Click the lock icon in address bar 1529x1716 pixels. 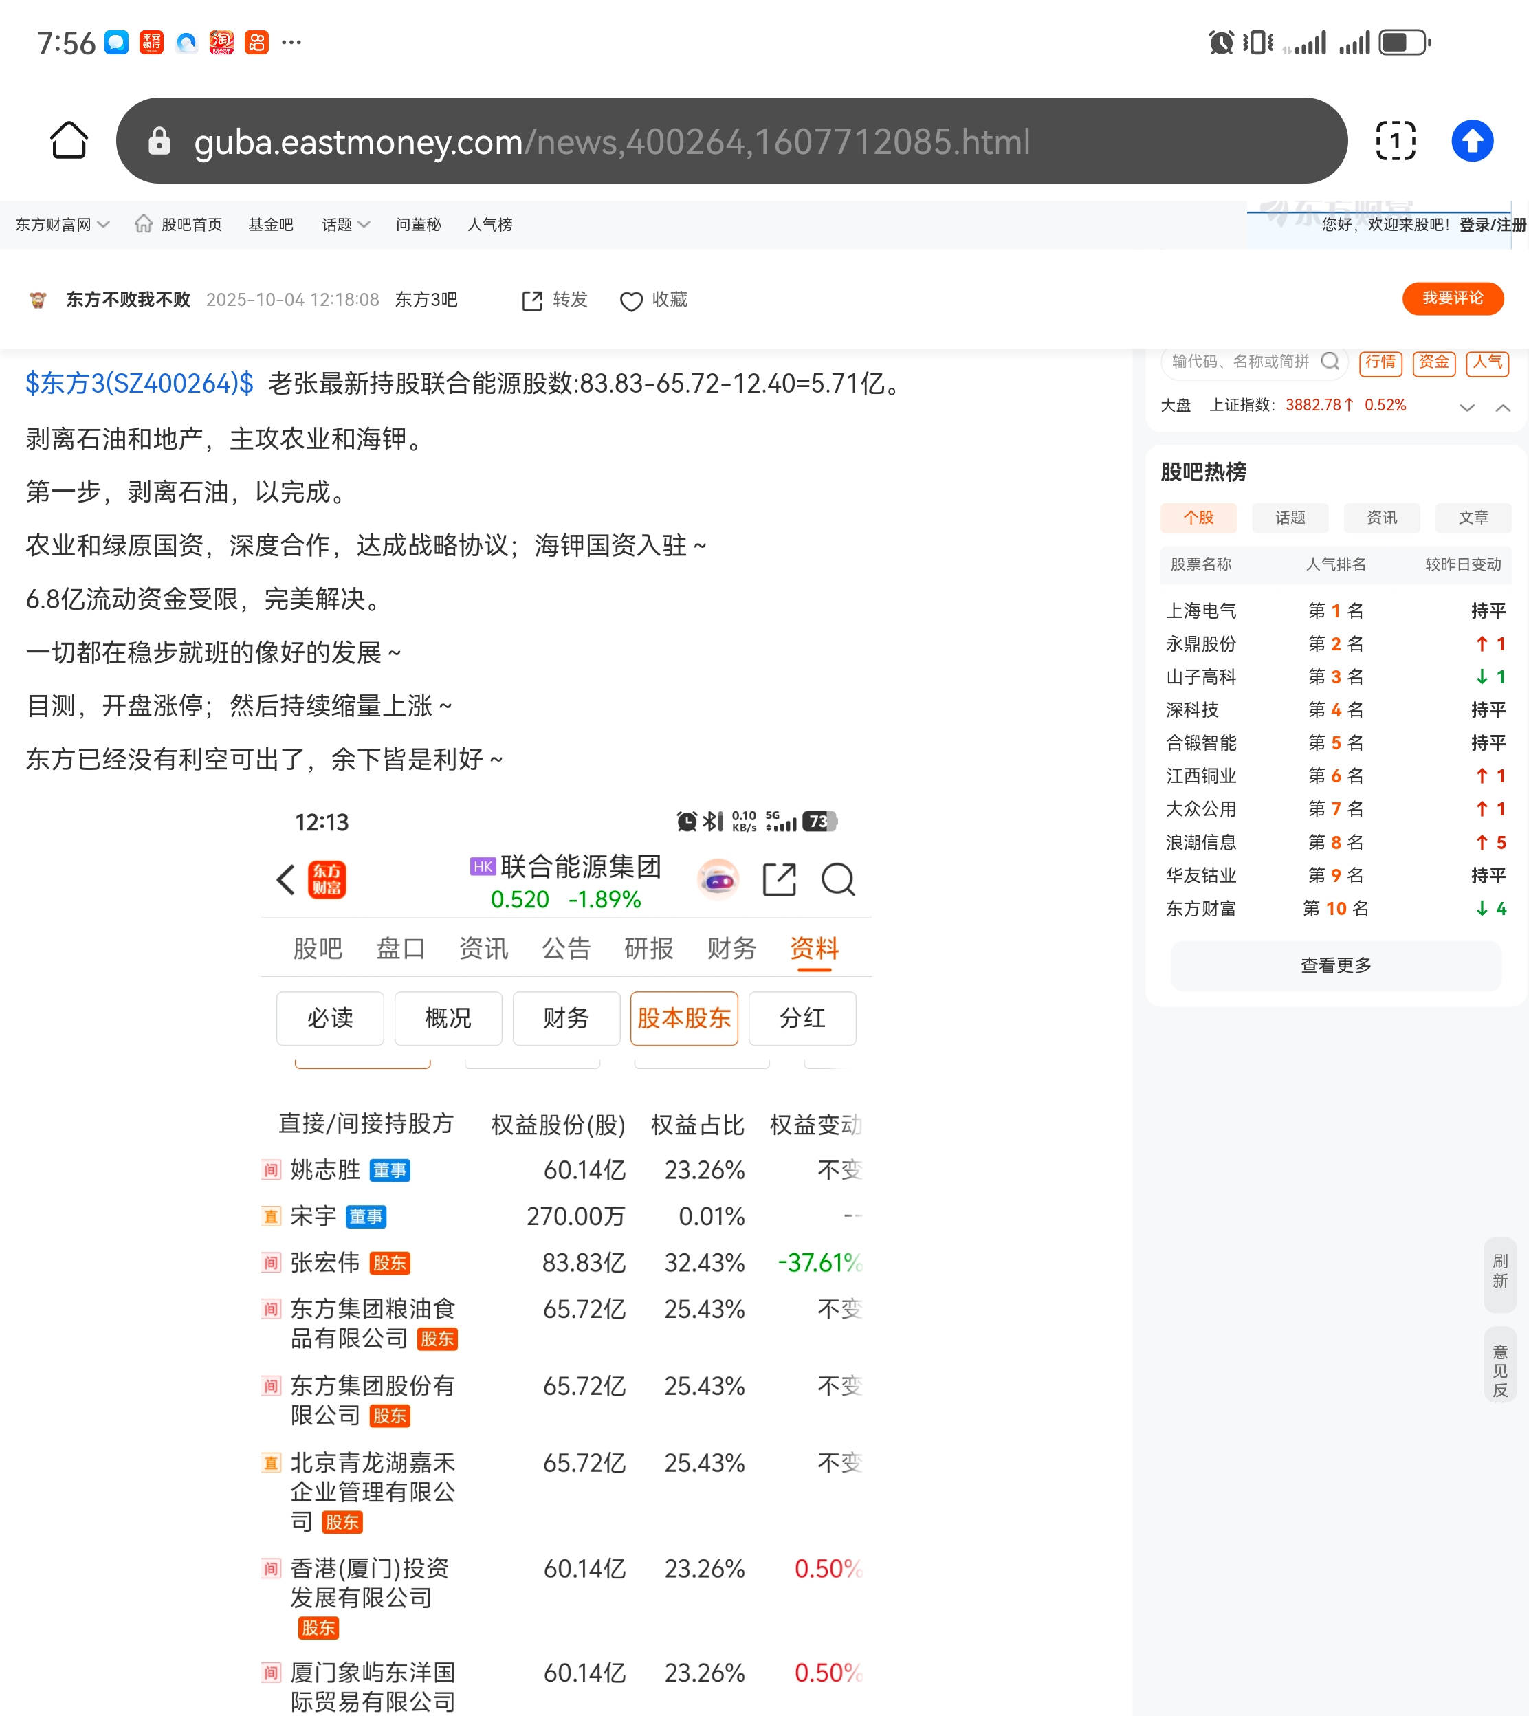point(159,141)
